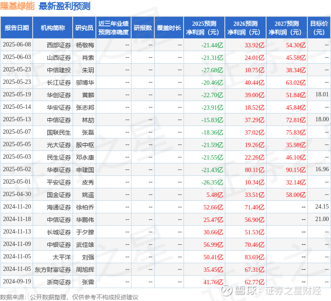Click researcher name 肖索
Image resolution: width=331 pixels, height=301 pixels.
coord(88,58)
